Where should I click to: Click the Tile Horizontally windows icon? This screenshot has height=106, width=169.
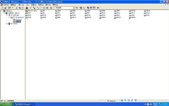(x=91, y=8)
